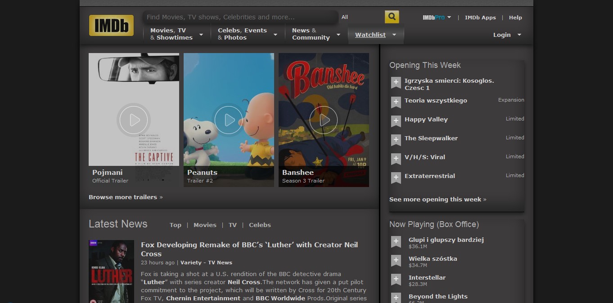Select the Celebs news tab
This screenshot has height=303, width=613.
point(260,225)
